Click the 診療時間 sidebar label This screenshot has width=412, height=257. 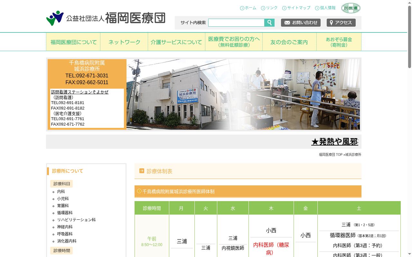click(x=61, y=251)
